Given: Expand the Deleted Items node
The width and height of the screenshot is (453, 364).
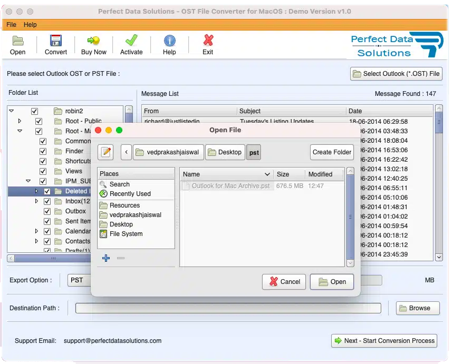Looking at the screenshot, I should [36, 191].
